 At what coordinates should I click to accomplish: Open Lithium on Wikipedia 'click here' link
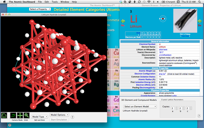[163, 50]
